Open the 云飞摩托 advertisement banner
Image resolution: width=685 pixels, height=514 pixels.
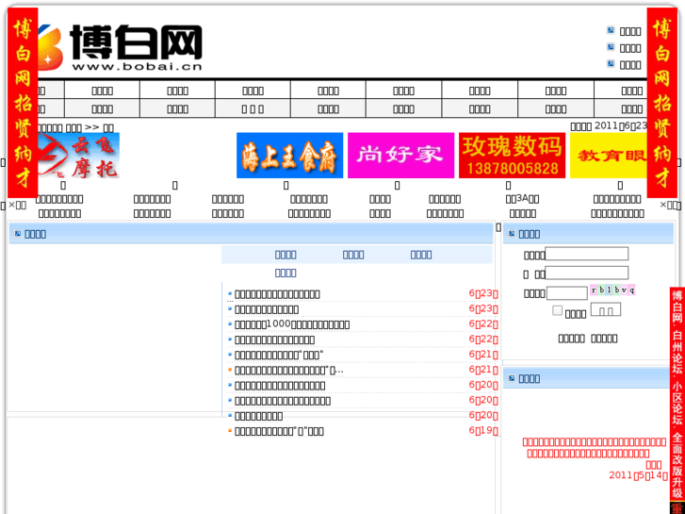pyautogui.click(x=78, y=156)
